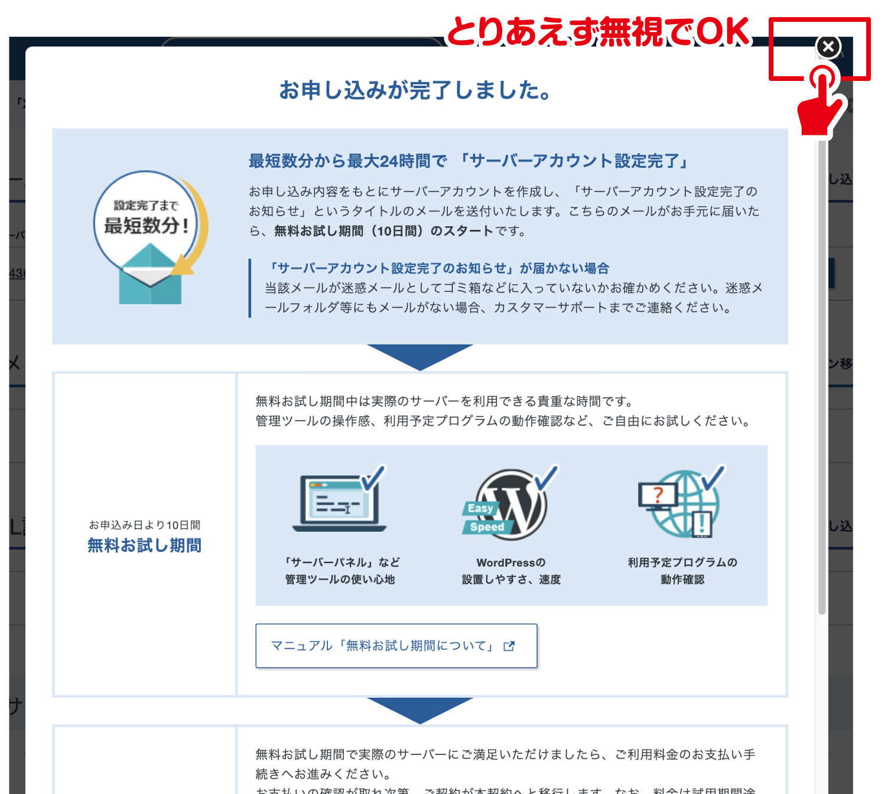Click the red とりあえず無視でOK annotation text
891x794 pixels.
pyautogui.click(x=598, y=31)
